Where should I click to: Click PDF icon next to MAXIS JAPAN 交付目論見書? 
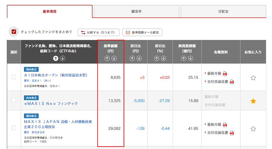232,133
